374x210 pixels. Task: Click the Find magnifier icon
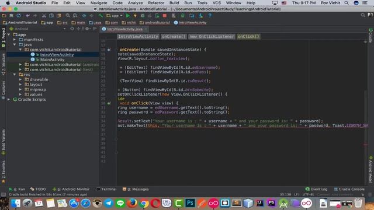click(68, 16)
